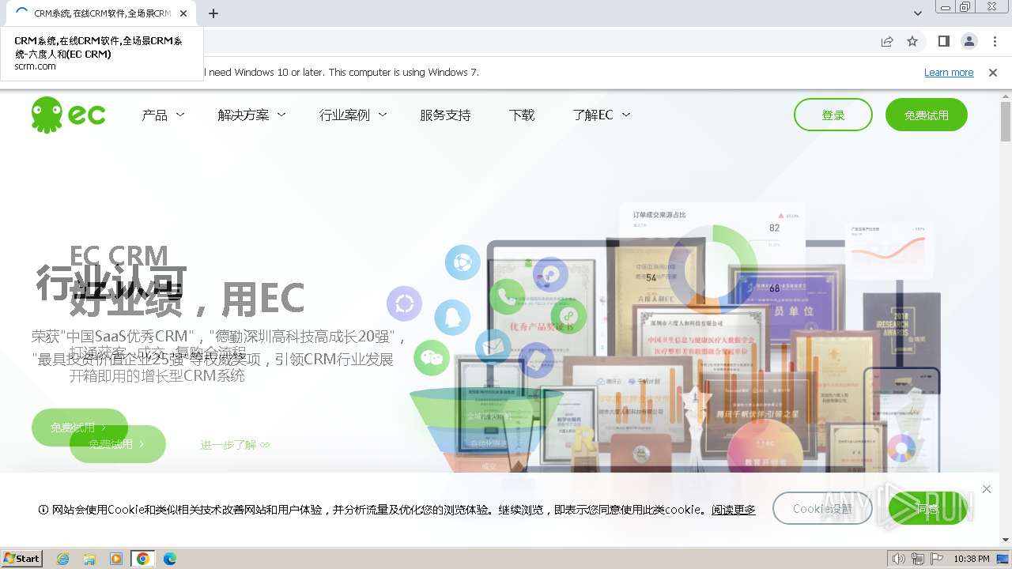The width and height of the screenshot is (1012, 569).
Task: Dismiss the cookie banner with X
Action: [x=987, y=489]
